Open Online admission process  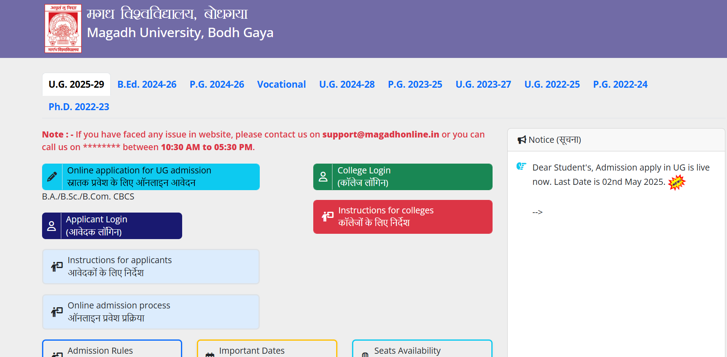pyautogui.click(x=151, y=312)
